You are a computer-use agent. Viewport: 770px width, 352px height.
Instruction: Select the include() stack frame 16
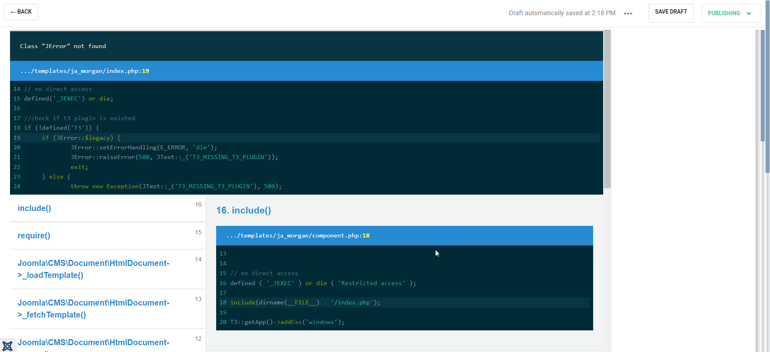coord(34,208)
